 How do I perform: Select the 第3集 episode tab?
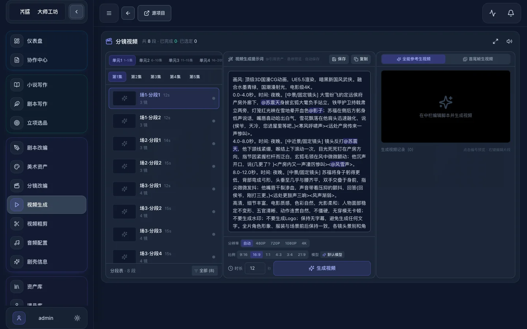(156, 77)
